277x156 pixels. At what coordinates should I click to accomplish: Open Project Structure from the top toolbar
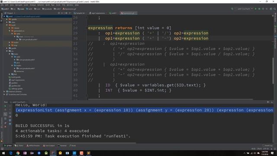click(271, 9)
